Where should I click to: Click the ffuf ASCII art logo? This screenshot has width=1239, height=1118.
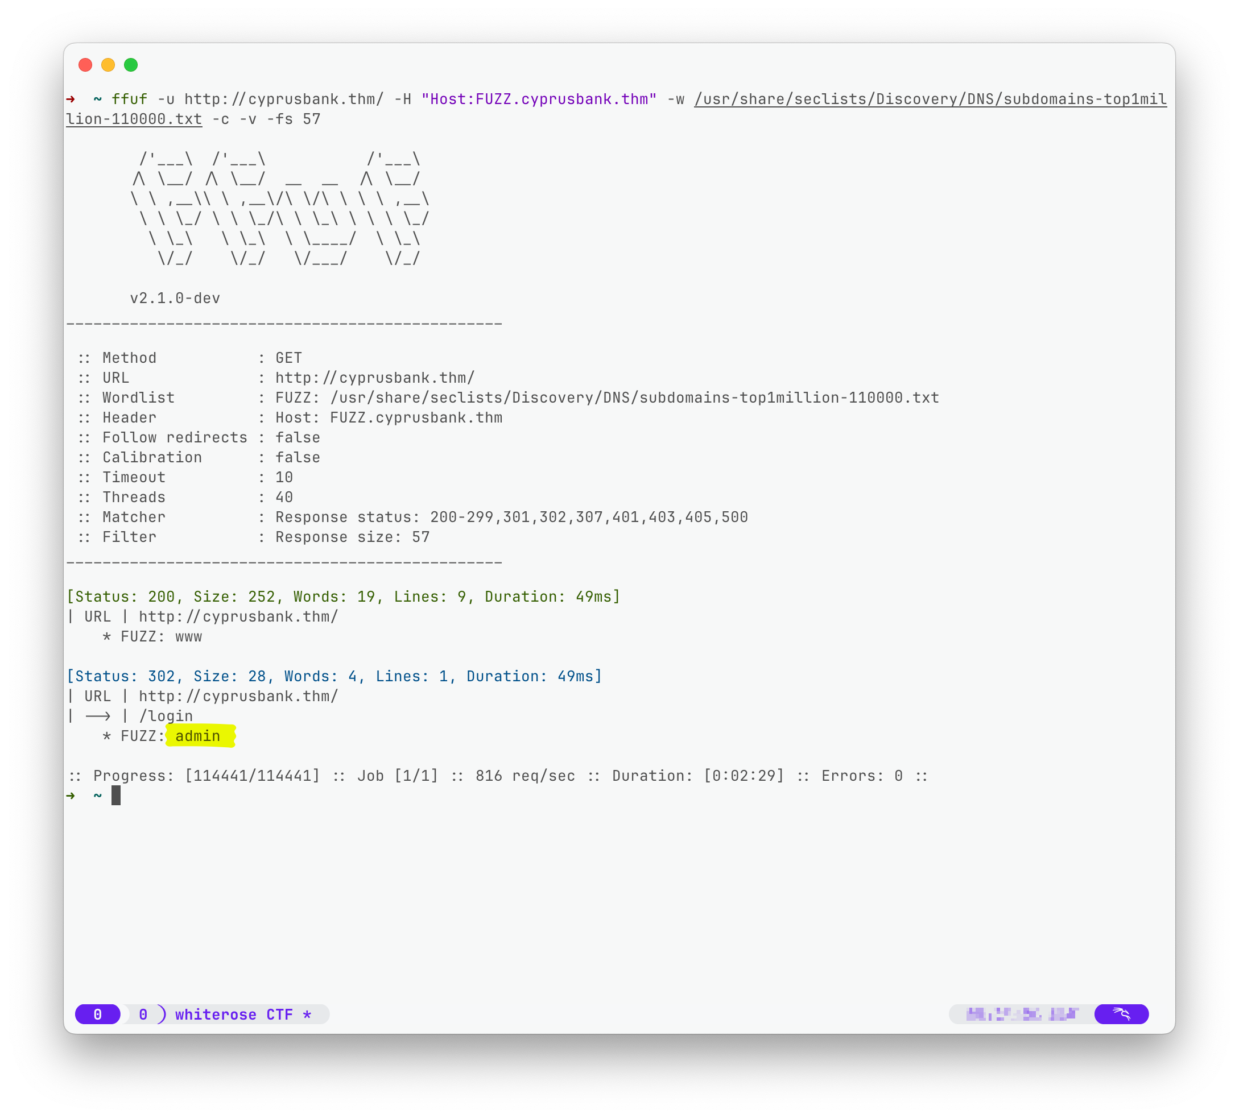[280, 209]
